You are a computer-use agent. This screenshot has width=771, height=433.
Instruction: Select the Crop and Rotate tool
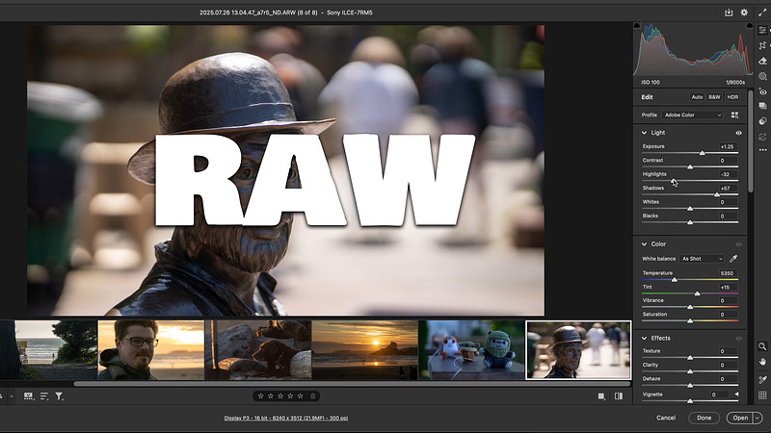pyautogui.click(x=762, y=45)
